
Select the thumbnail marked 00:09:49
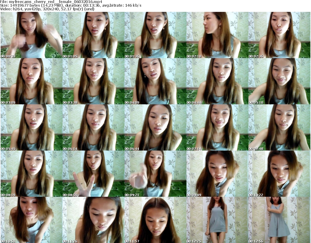(217, 174)
